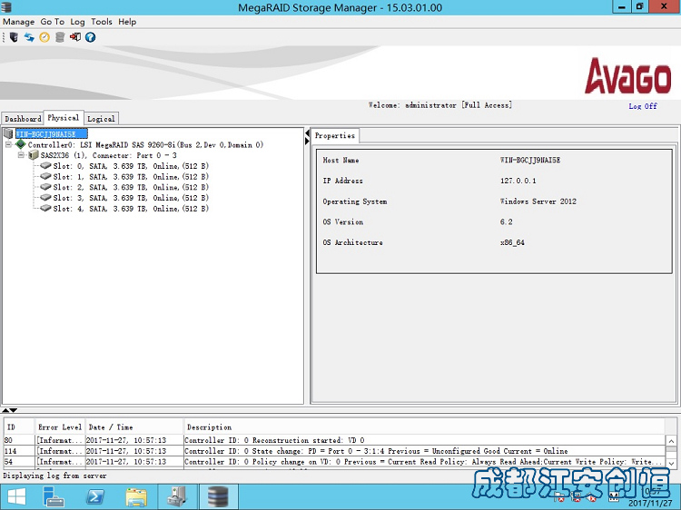Viewport: 681px width, 510px height.
Task: Select log entry ID 54 Policy change
Action: pyautogui.click(x=334, y=462)
